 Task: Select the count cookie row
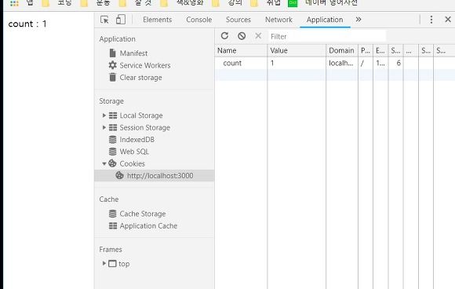[x=335, y=63]
